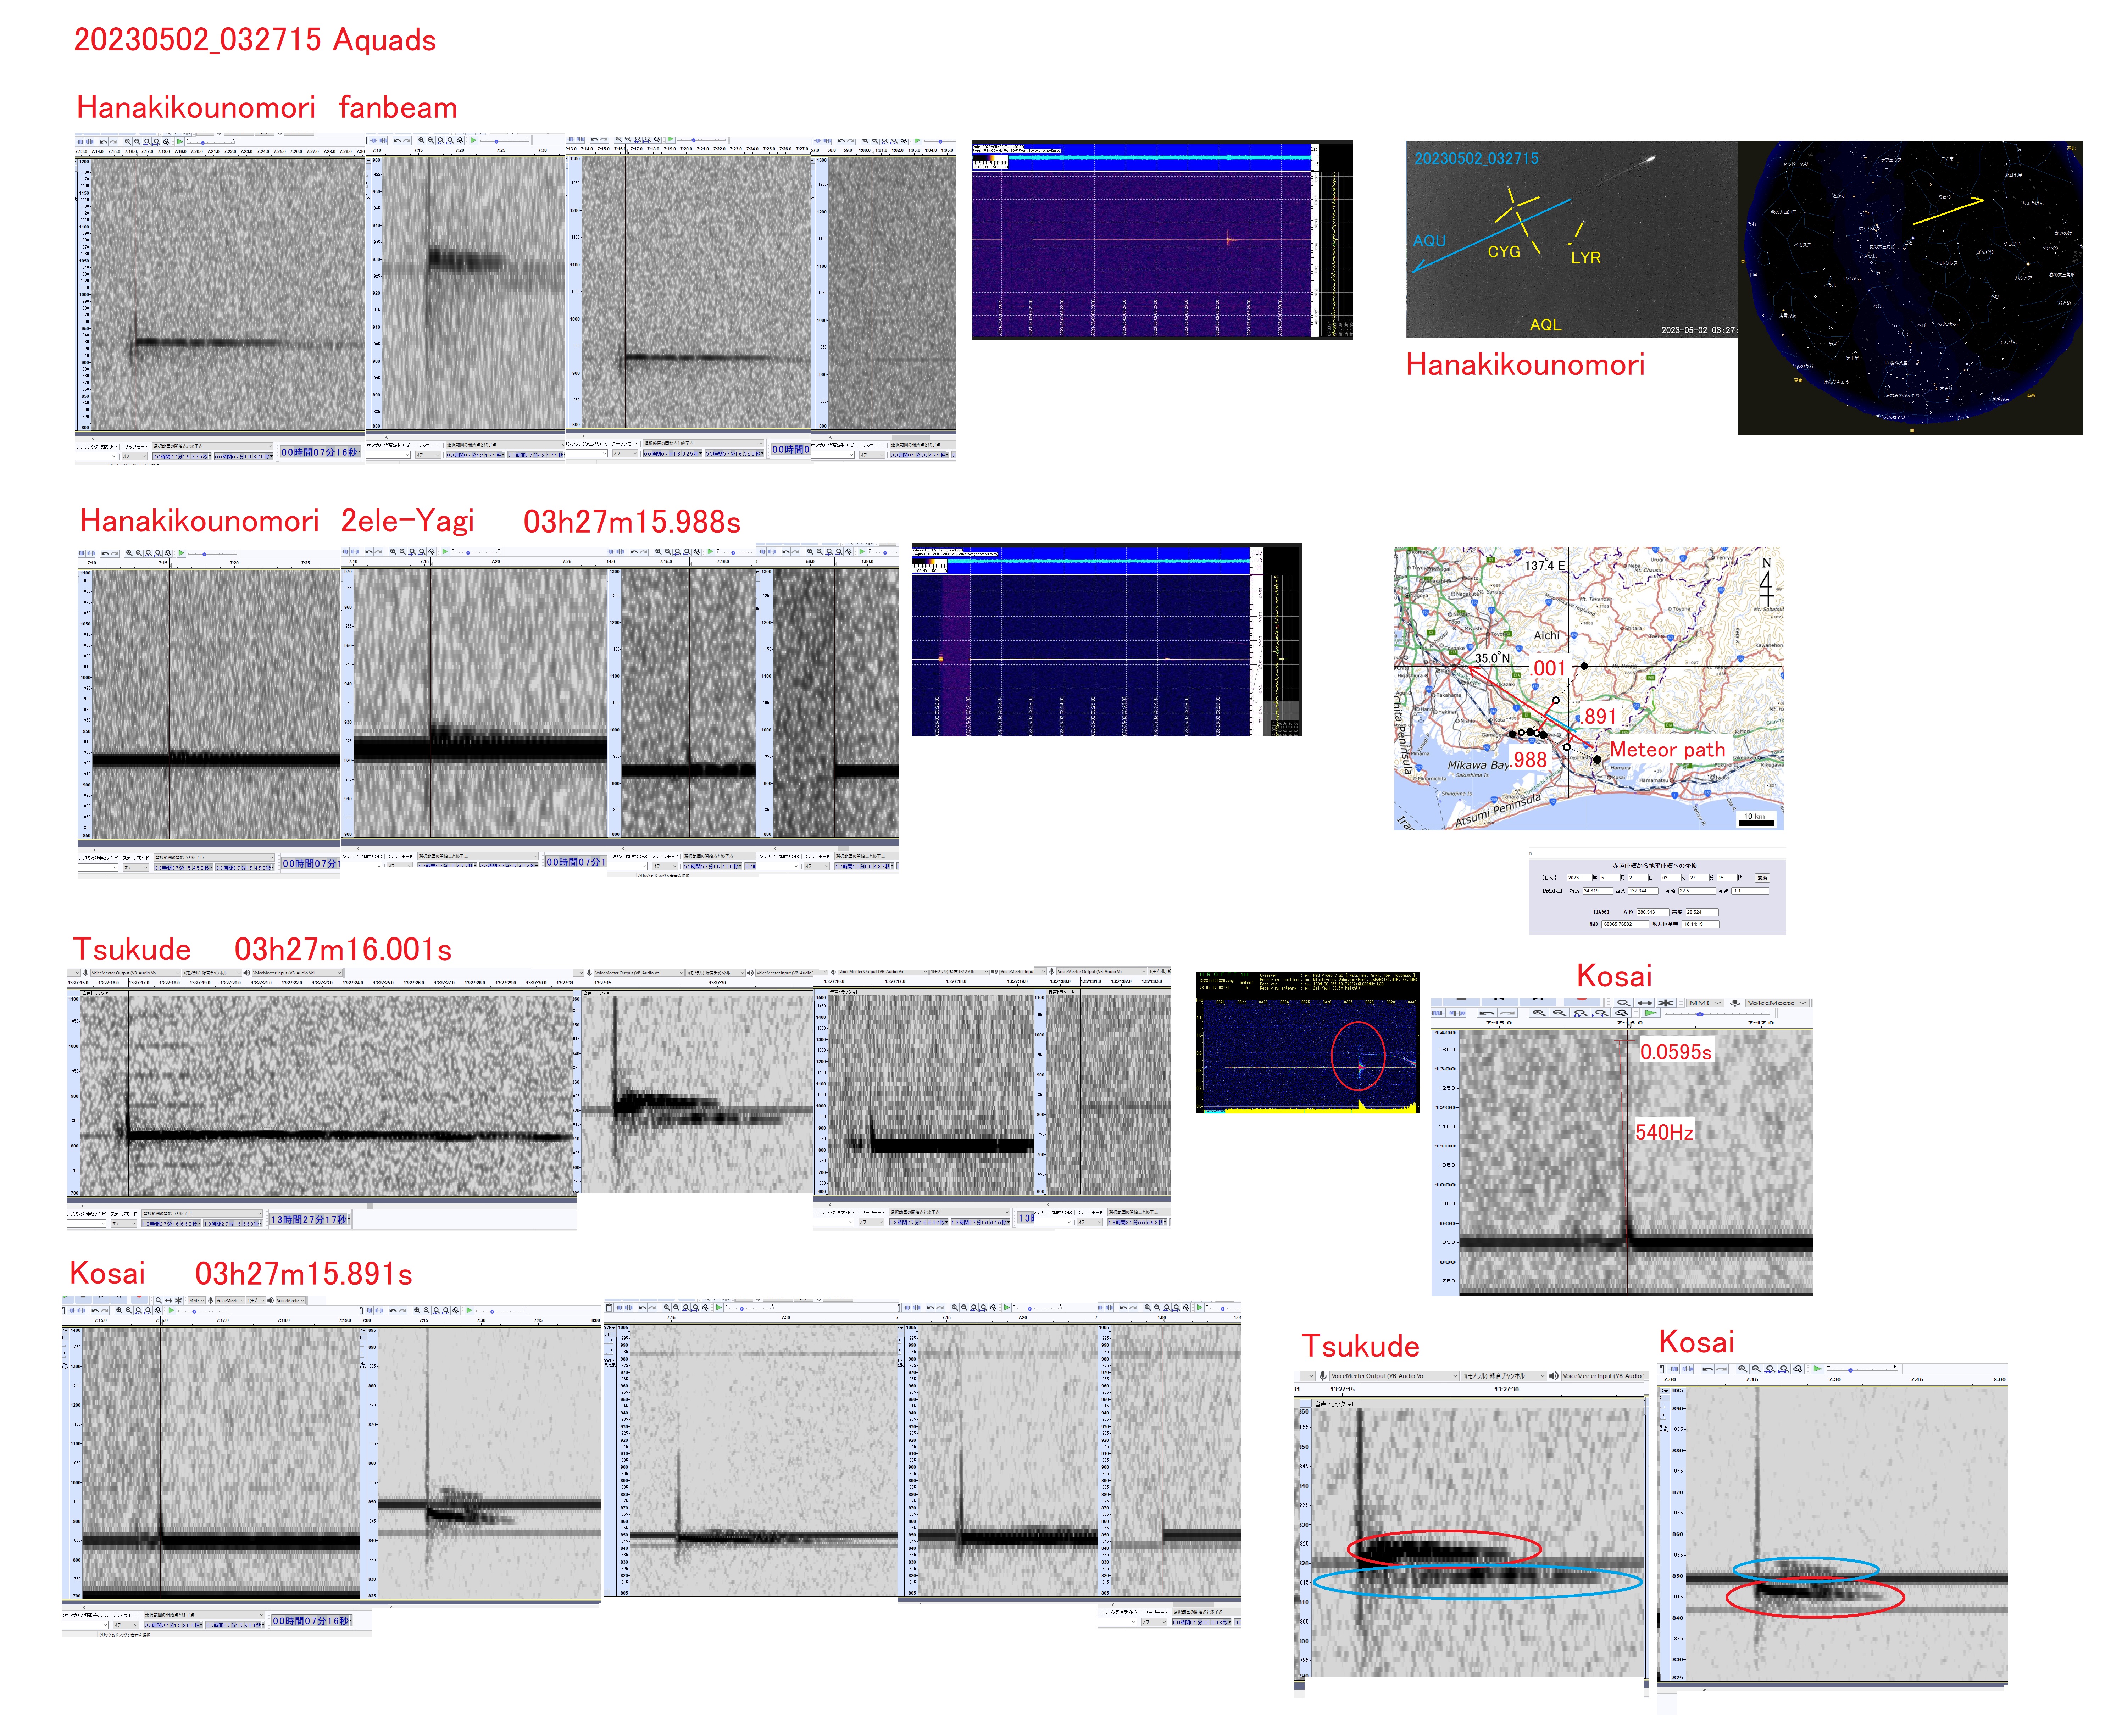This screenshot has height=1736, width=2122.
Task: Click microphone icon in bottom-right Tsukude panel
Action: 1323,1376
